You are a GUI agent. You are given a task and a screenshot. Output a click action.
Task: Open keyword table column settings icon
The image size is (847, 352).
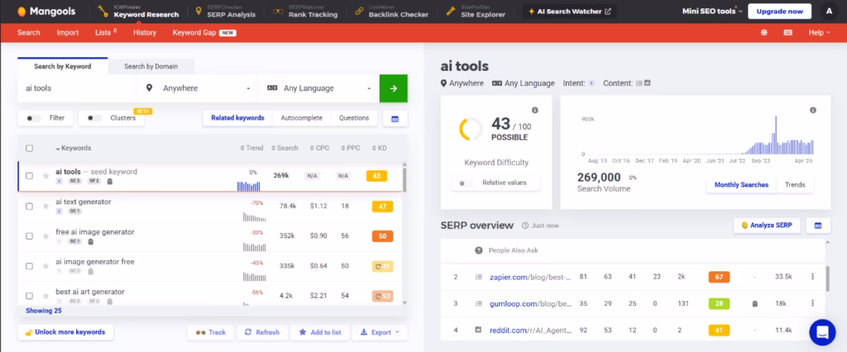(395, 118)
